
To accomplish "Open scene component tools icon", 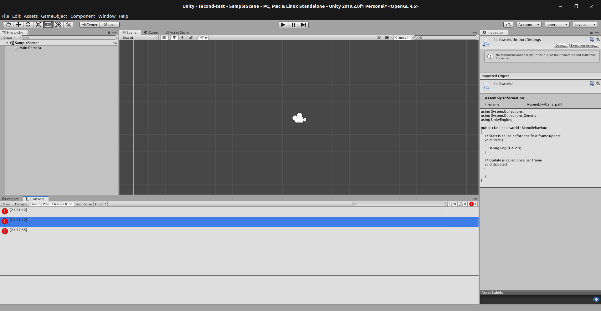I will (x=379, y=37).
